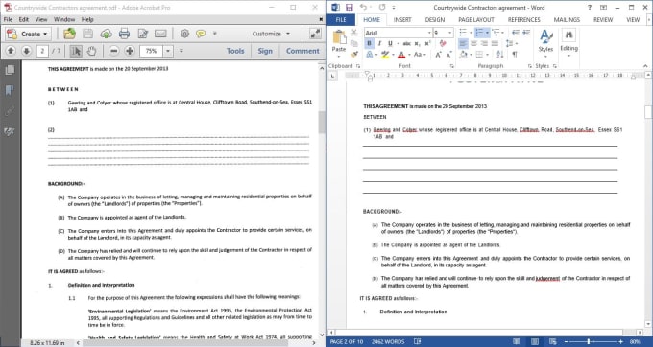
Task: Open Acrobat gear settings icon
Action: tap(184, 34)
